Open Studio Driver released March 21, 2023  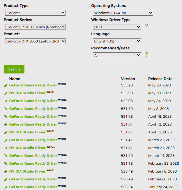pyautogui.click(x=27, y=148)
